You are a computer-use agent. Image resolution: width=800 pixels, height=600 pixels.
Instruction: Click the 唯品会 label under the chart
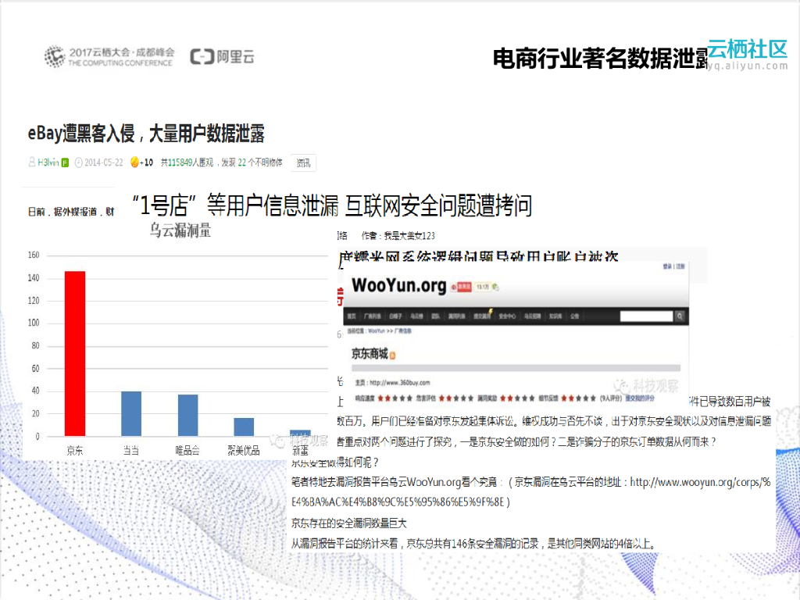point(187,451)
